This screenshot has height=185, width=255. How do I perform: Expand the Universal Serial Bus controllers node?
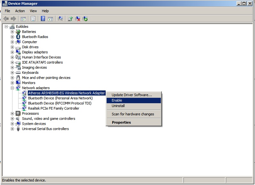point(12,129)
